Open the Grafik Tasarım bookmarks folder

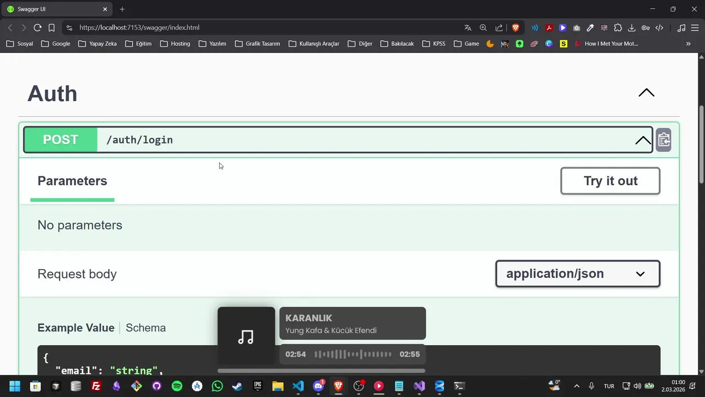[257, 44]
